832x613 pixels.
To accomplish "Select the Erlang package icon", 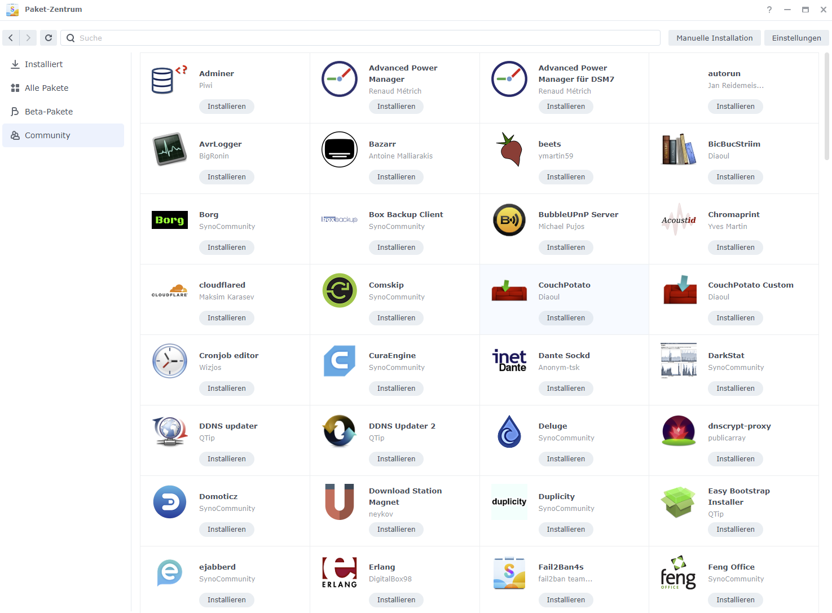I will click(340, 572).
